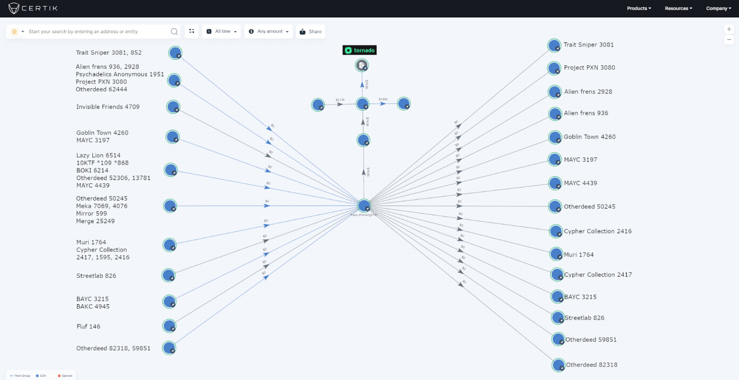Screen dimensions: 739x380
Task: Select the node right of the upper junction
Action: coord(404,103)
